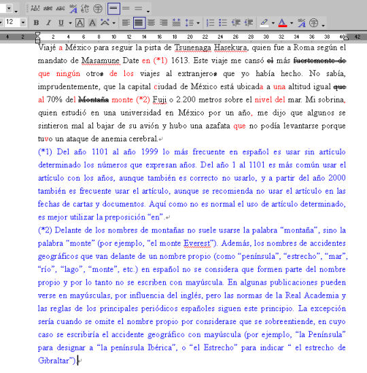Toggle justified alignment

coord(139,23)
